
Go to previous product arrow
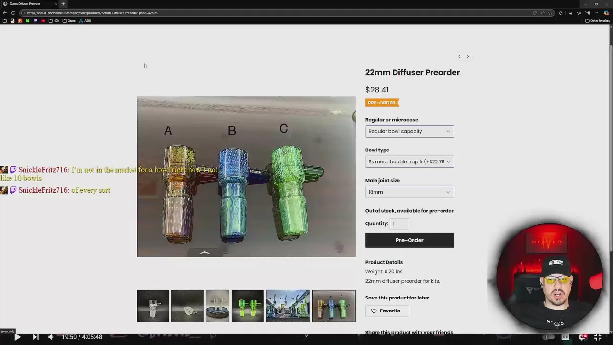click(459, 57)
